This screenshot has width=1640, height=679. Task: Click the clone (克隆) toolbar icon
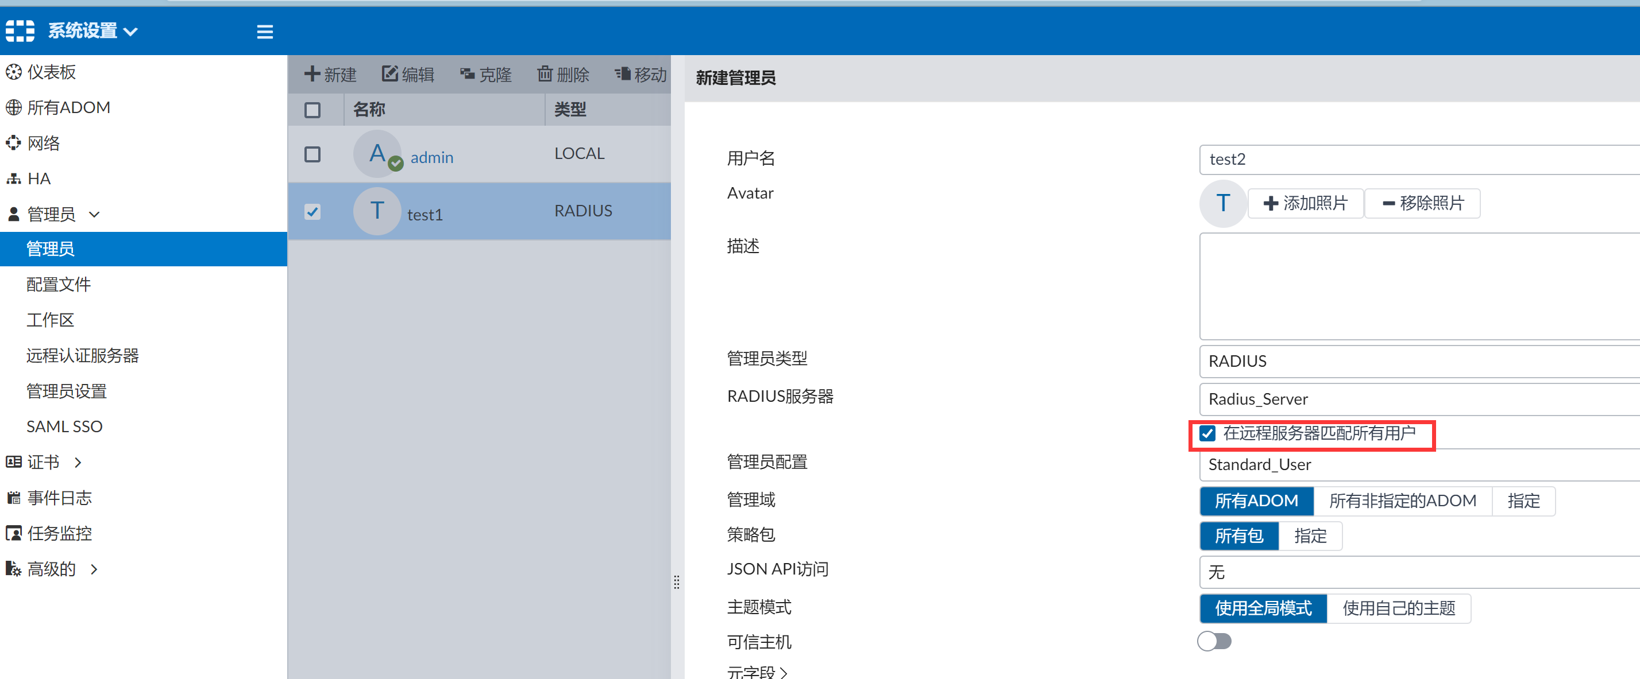tap(467, 74)
